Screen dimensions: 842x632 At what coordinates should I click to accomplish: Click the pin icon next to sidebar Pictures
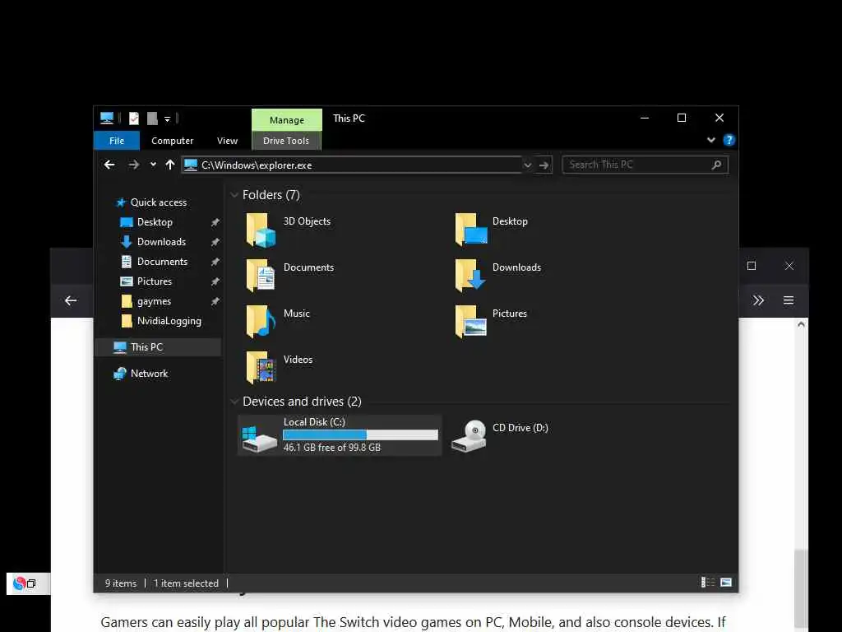pyautogui.click(x=215, y=281)
